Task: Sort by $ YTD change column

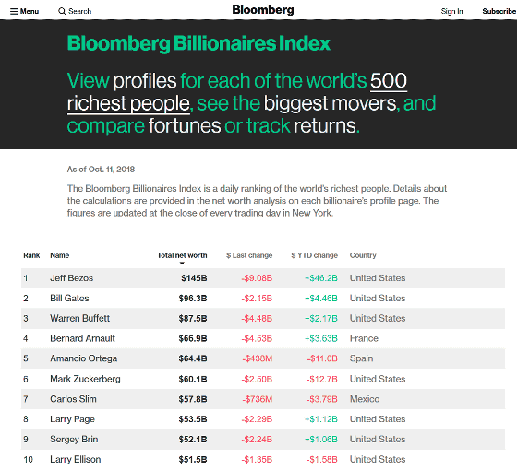Action: tap(315, 255)
